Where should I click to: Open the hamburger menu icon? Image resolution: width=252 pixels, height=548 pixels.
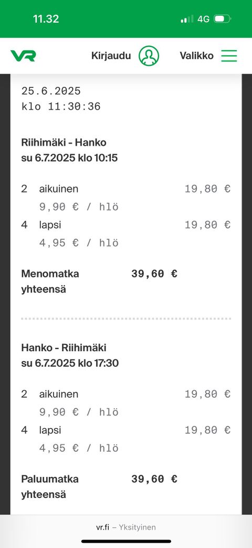pyautogui.click(x=229, y=56)
